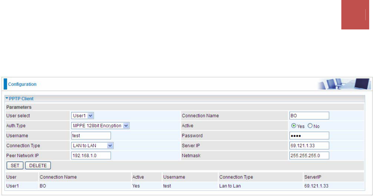373x196 pixels.
Task: Click the Auth.Type label
Action: (16, 126)
